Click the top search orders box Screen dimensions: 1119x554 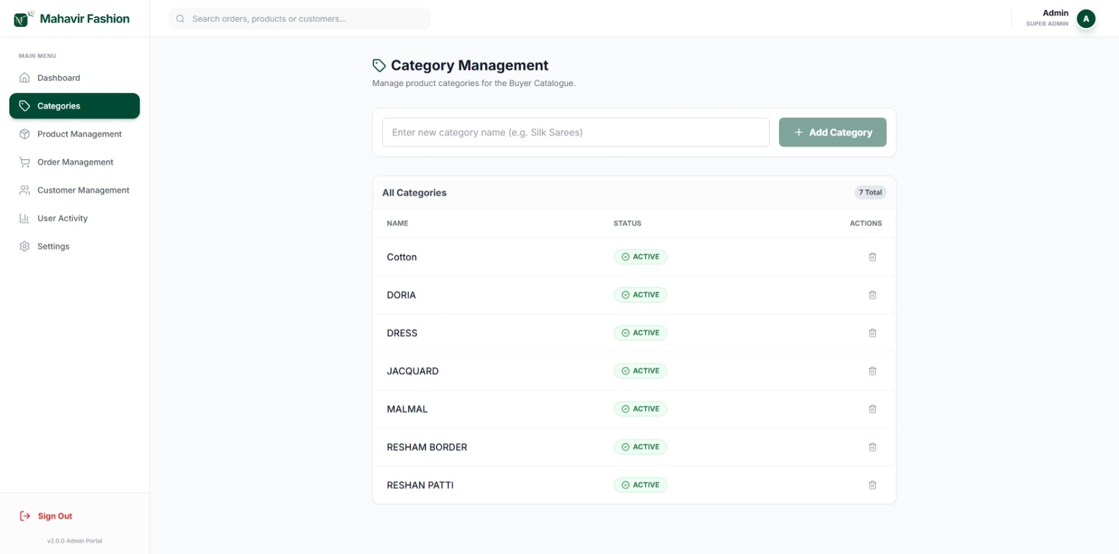coord(299,19)
